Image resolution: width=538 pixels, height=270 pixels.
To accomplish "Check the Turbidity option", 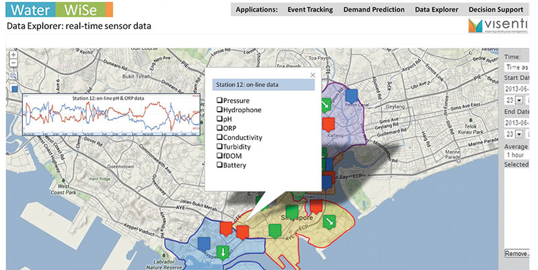I will (220, 146).
